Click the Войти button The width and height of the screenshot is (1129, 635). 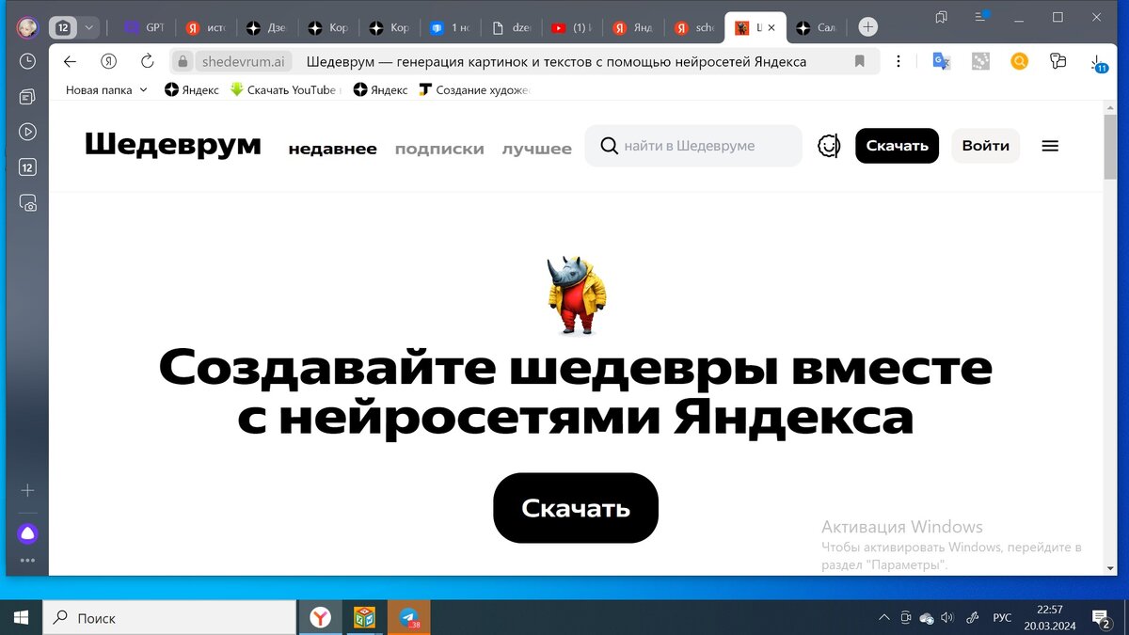985,146
